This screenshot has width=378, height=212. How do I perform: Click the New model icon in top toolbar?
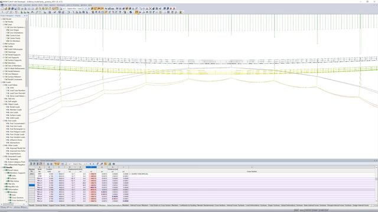2,8
